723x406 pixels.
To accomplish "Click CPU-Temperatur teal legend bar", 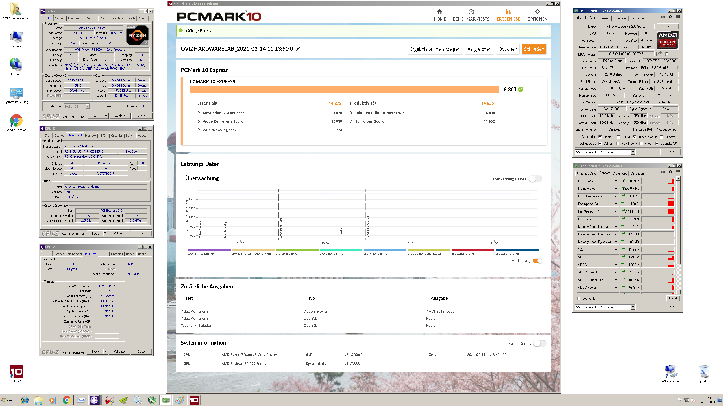I will (x=341, y=250).
